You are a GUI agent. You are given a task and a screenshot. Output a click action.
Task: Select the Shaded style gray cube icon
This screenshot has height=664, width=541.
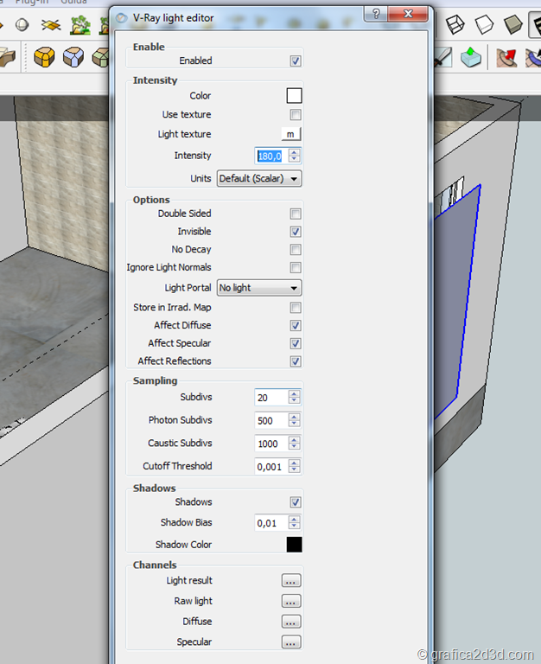[513, 23]
